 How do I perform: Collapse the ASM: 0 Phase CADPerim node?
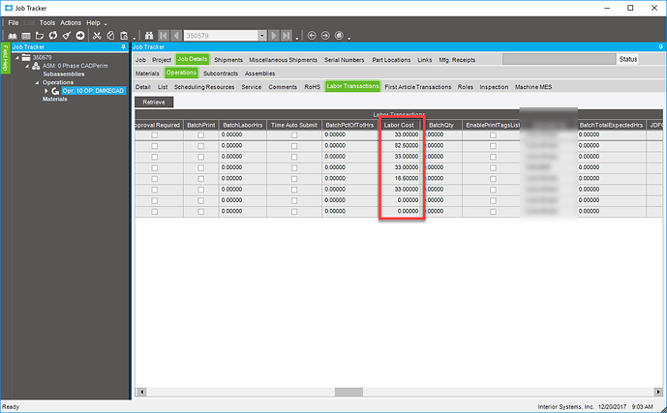[27, 66]
